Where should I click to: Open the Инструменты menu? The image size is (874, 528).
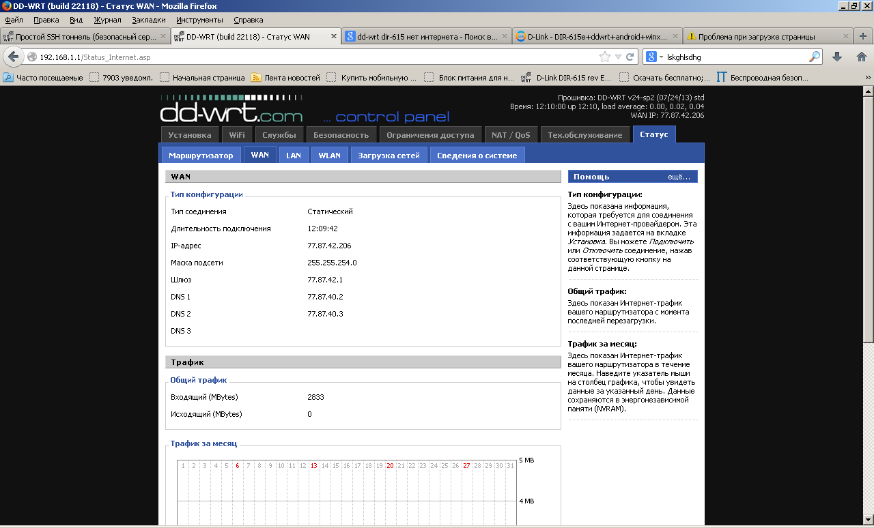(199, 20)
